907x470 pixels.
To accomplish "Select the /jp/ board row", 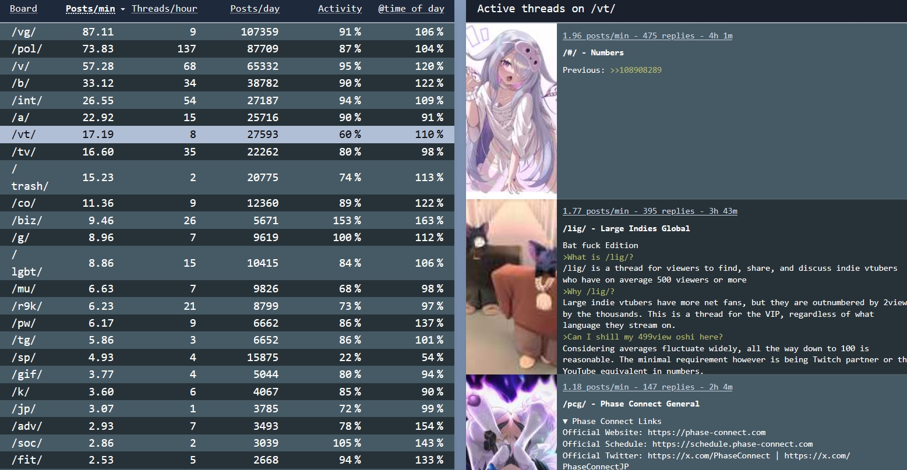I will tap(227, 409).
